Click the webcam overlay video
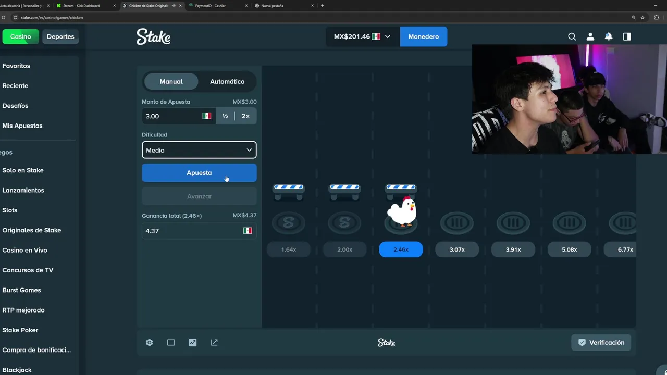 point(570,99)
